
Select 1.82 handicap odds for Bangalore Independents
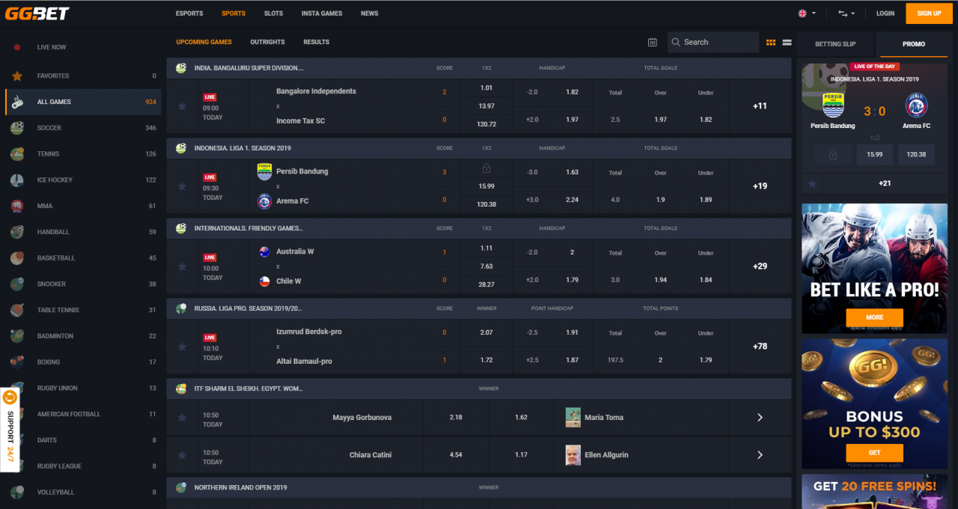[572, 93]
